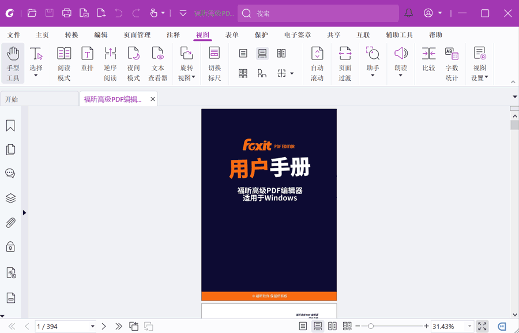This screenshot has width=519, height=333.
Task: Zoom out with the minus button
Action: (358, 327)
